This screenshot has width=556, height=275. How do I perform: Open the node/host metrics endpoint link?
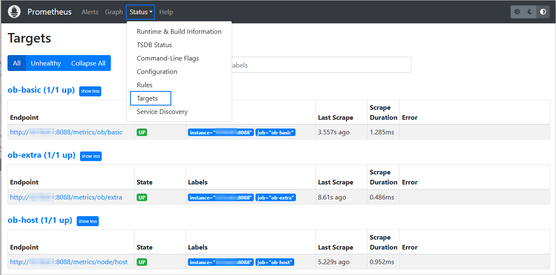click(x=69, y=262)
